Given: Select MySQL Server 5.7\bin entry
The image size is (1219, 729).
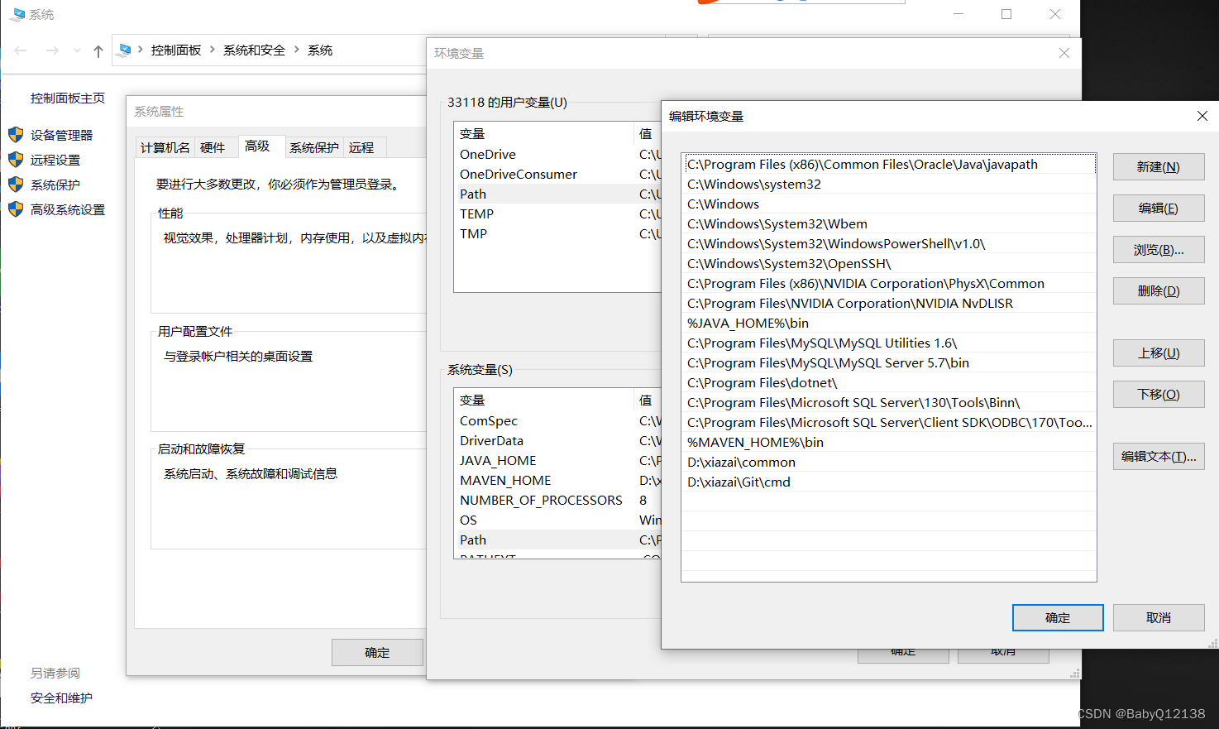Looking at the screenshot, I should 889,362.
